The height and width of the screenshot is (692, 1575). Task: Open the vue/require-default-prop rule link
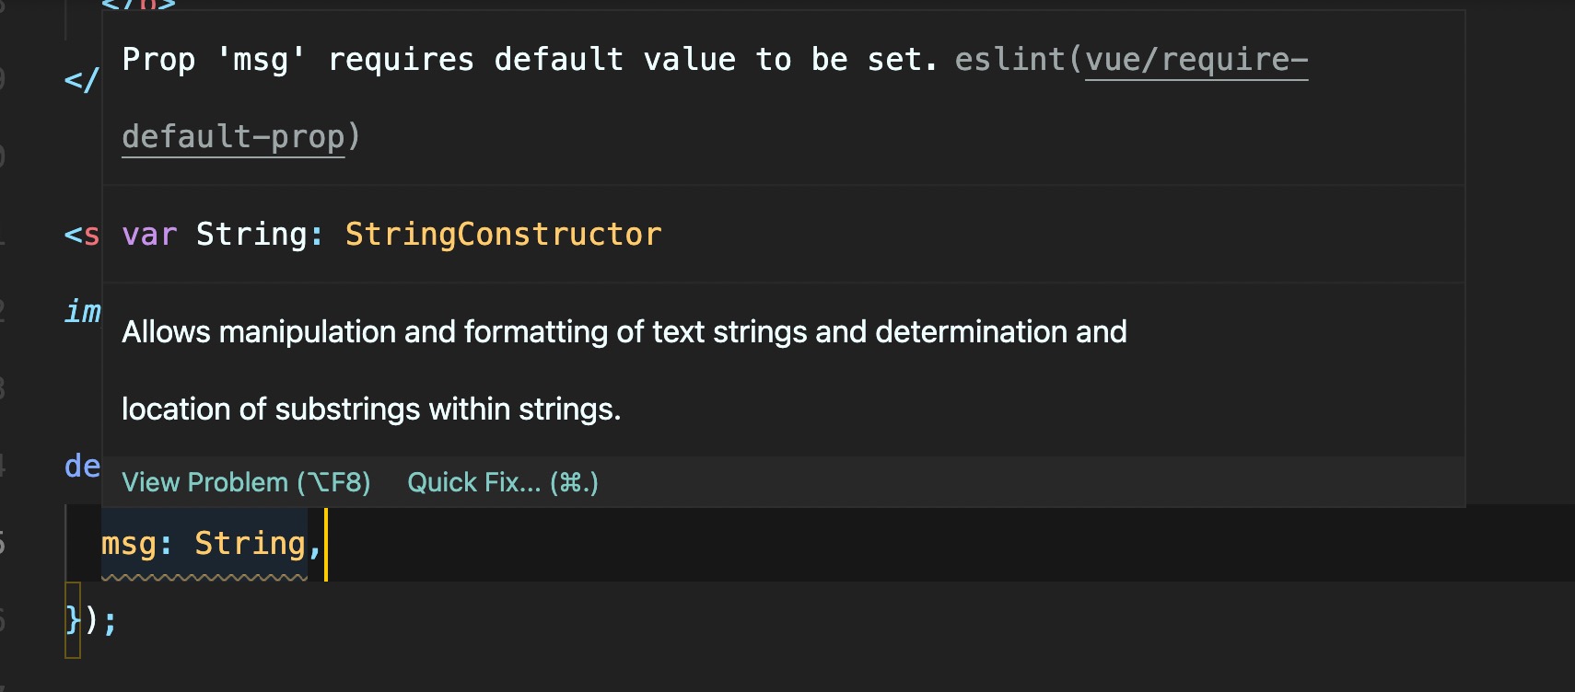(x=1196, y=61)
